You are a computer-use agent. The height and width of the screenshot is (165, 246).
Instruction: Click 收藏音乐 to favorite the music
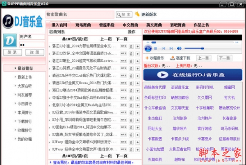tap(155, 58)
